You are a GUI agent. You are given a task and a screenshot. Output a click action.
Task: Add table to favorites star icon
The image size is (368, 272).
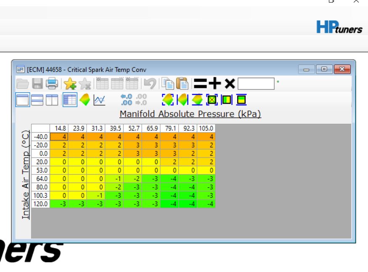[x=70, y=84]
